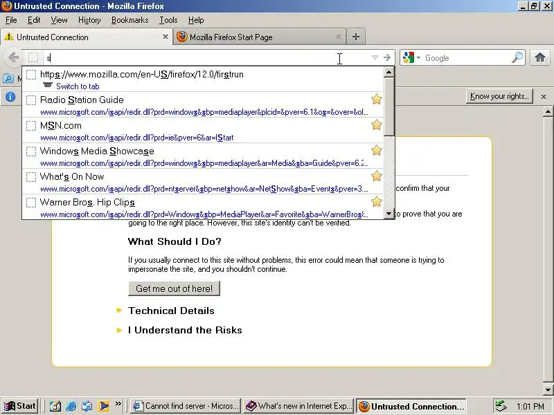Click the Untrusted Connection taskbar button
Screen dimensions: 554x415
[411, 406]
